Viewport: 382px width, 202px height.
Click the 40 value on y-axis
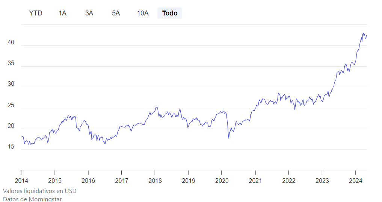pos(11,43)
